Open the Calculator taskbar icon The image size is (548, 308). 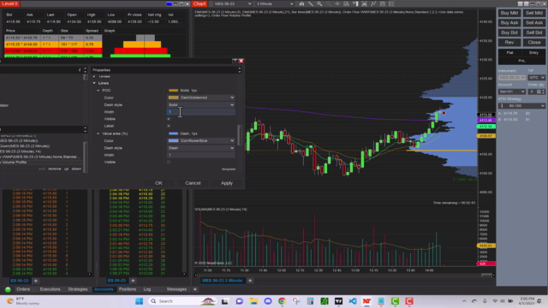coord(310,301)
